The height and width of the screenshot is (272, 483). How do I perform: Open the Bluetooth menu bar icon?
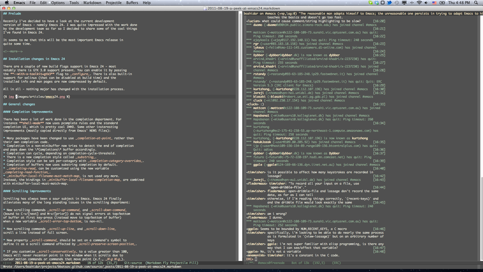(x=412, y=3)
